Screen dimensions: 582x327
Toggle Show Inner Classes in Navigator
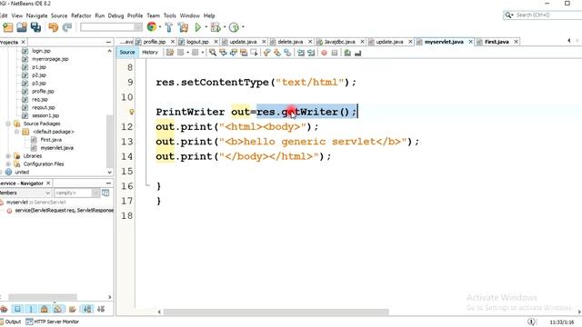click(x=57, y=309)
